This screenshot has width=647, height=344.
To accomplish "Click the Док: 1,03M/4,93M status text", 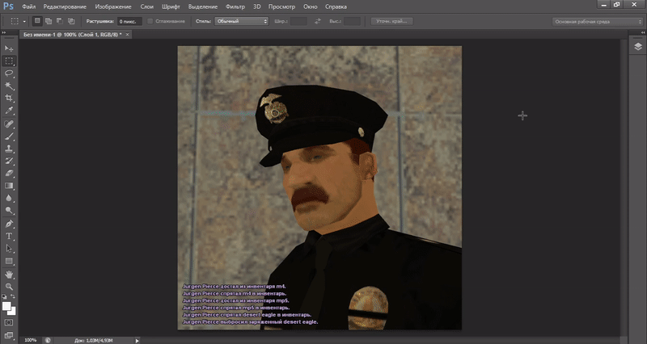I will 94,341.
